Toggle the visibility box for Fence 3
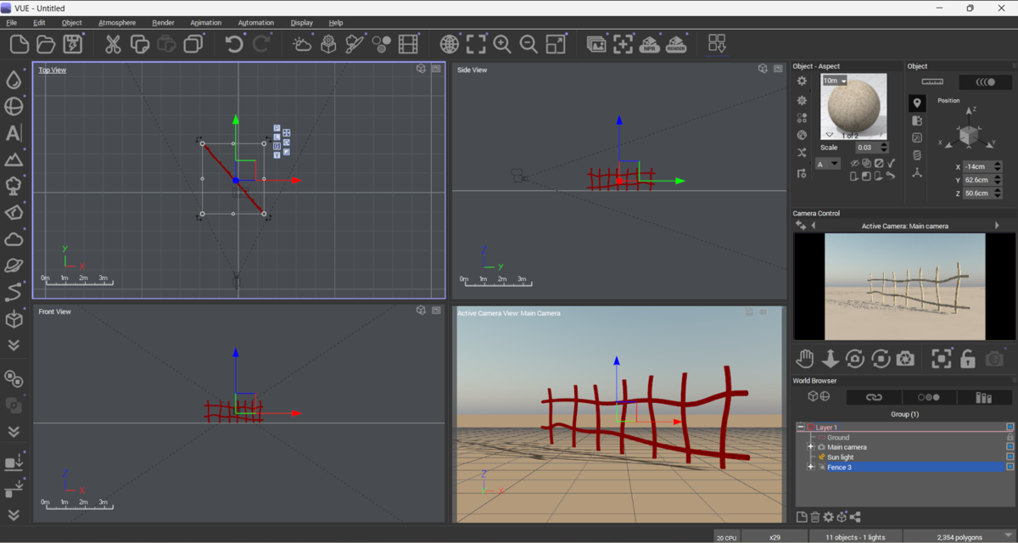1018x543 pixels. pos(1010,467)
